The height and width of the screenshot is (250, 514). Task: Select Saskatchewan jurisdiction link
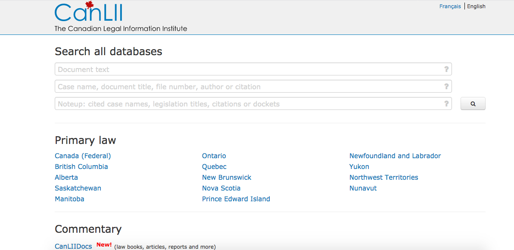click(78, 188)
